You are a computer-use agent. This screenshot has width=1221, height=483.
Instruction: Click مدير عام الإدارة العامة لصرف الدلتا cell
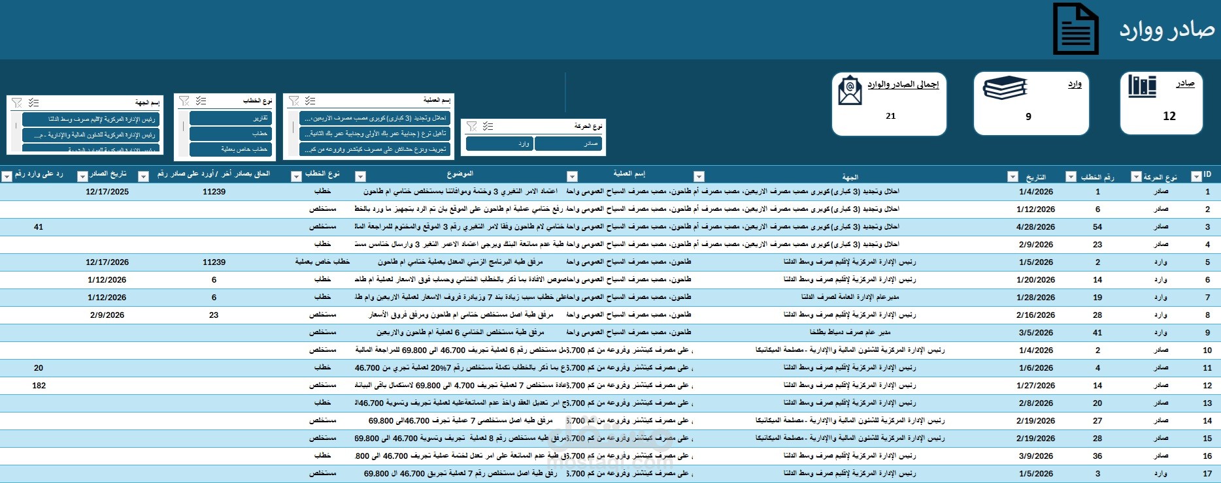click(x=850, y=297)
